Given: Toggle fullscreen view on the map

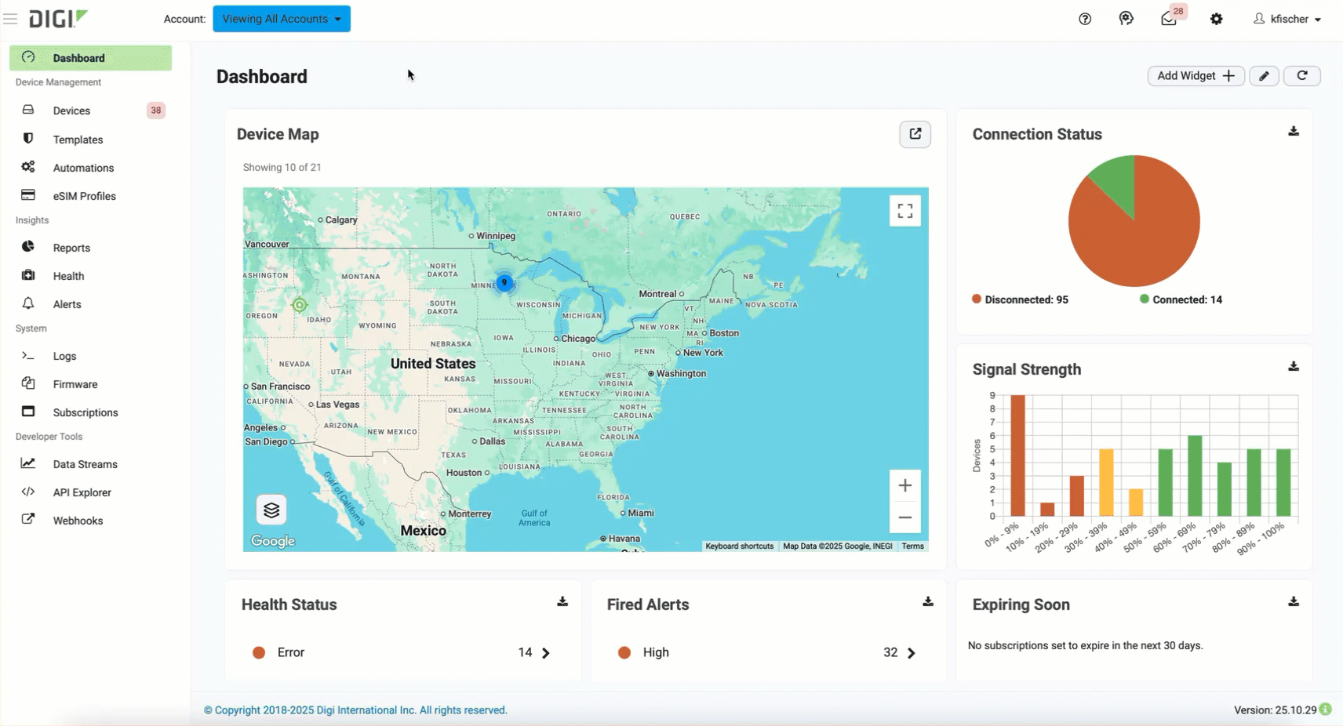Looking at the screenshot, I should pyautogui.click(x=904, y=211).
